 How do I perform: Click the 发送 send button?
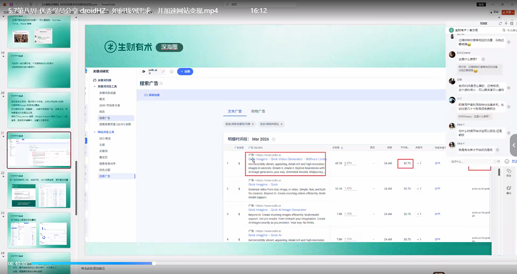[x=514, y=162]
